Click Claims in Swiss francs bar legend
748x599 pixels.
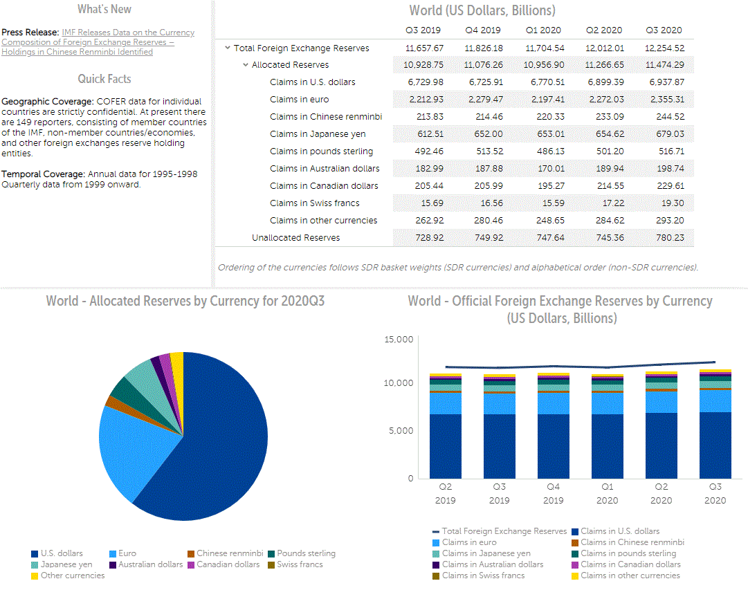coord(436,575)
